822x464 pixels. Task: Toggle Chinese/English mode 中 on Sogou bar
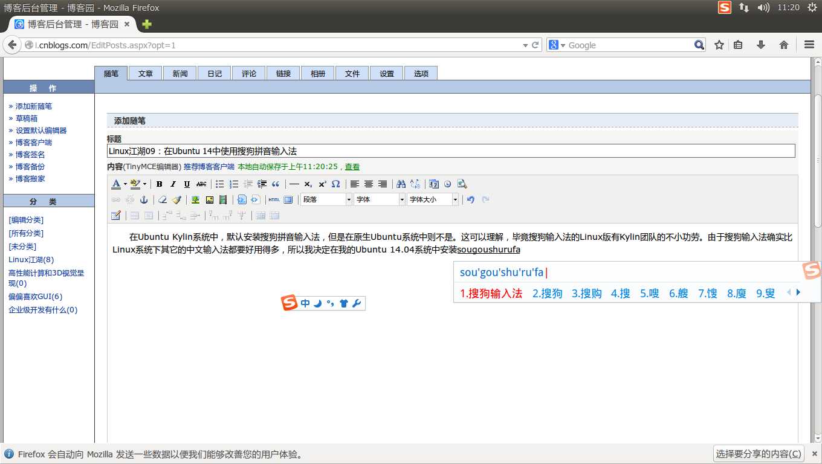pos(305,303)
